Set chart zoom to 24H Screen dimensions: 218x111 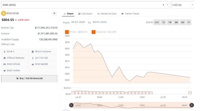[x=157, y=22]
